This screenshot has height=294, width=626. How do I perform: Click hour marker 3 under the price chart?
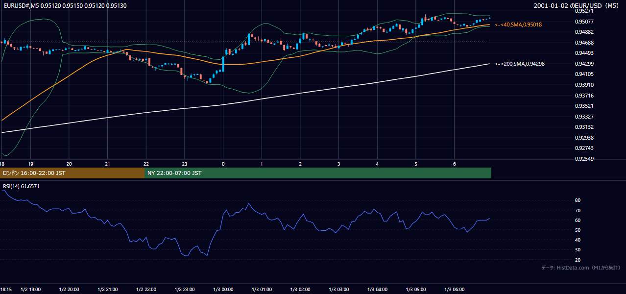(x=338, y=164)
